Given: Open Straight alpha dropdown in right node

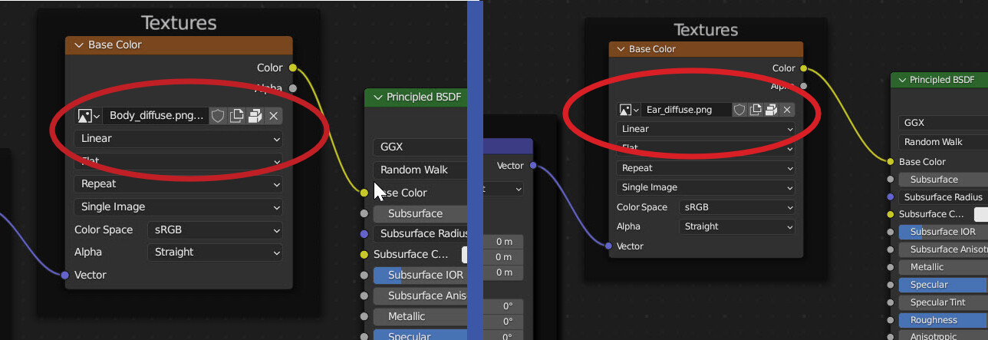Looking at the screenshot, I should coord(737,226).
